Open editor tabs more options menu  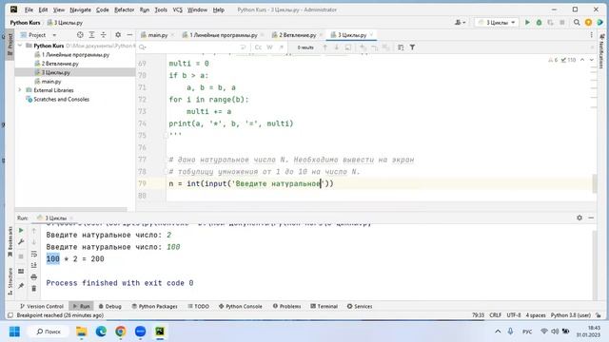tap(592, 35)
